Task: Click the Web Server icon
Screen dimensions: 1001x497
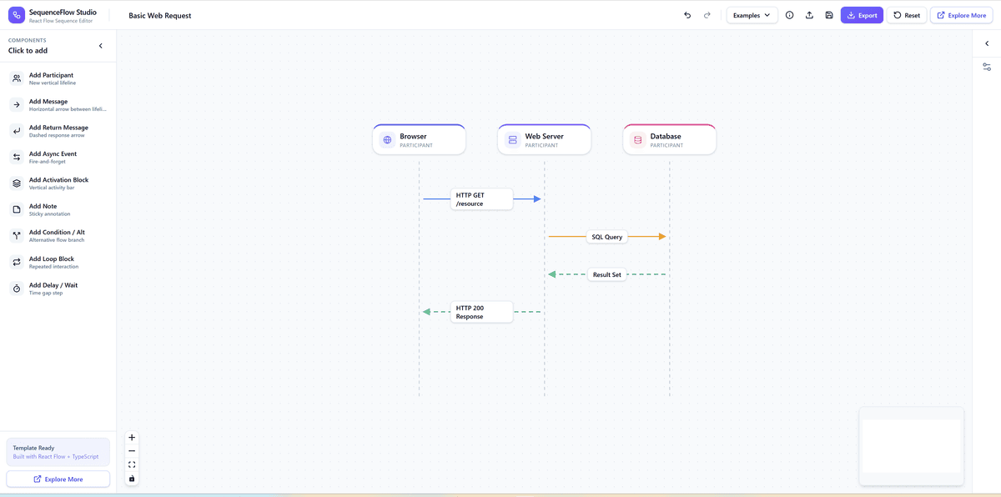Action: [x=512, y=140]
